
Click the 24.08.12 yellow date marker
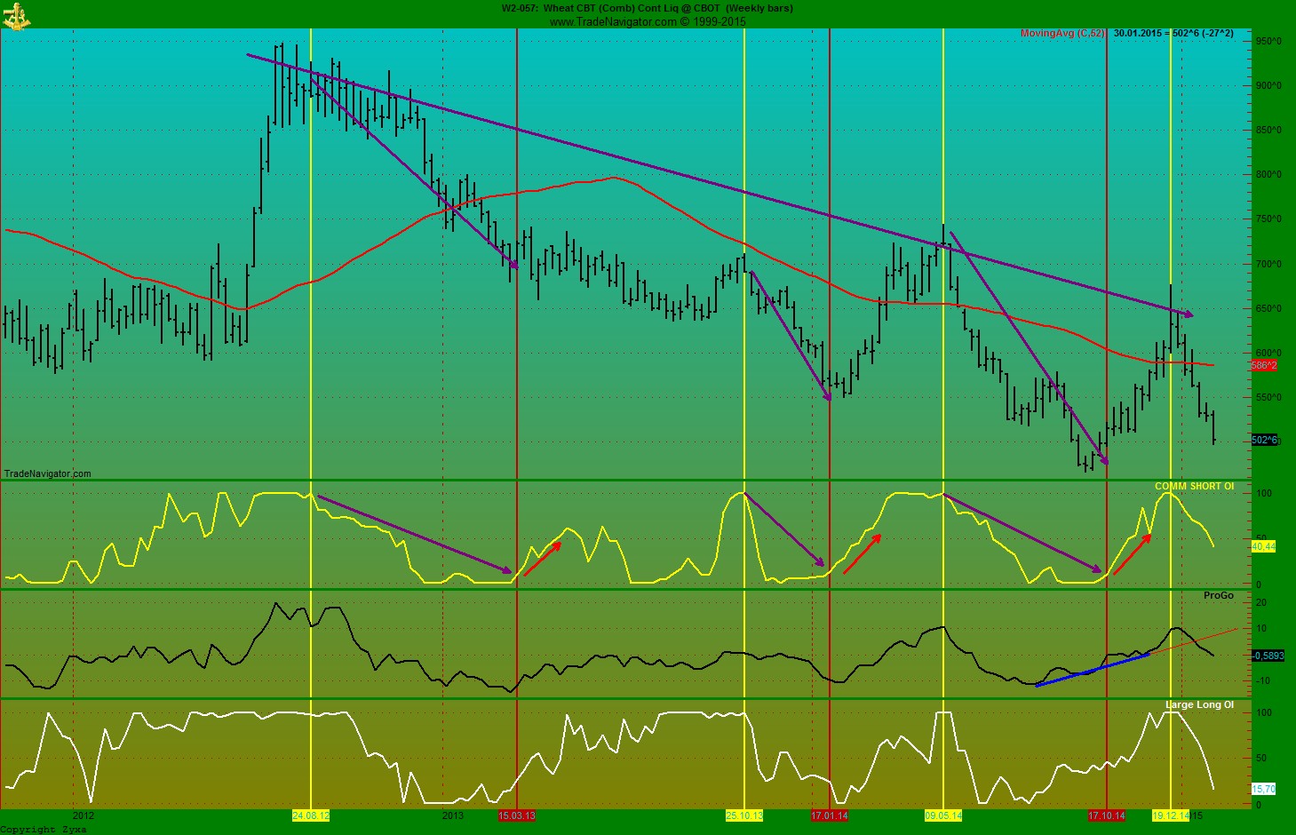[x=311, y=815]
